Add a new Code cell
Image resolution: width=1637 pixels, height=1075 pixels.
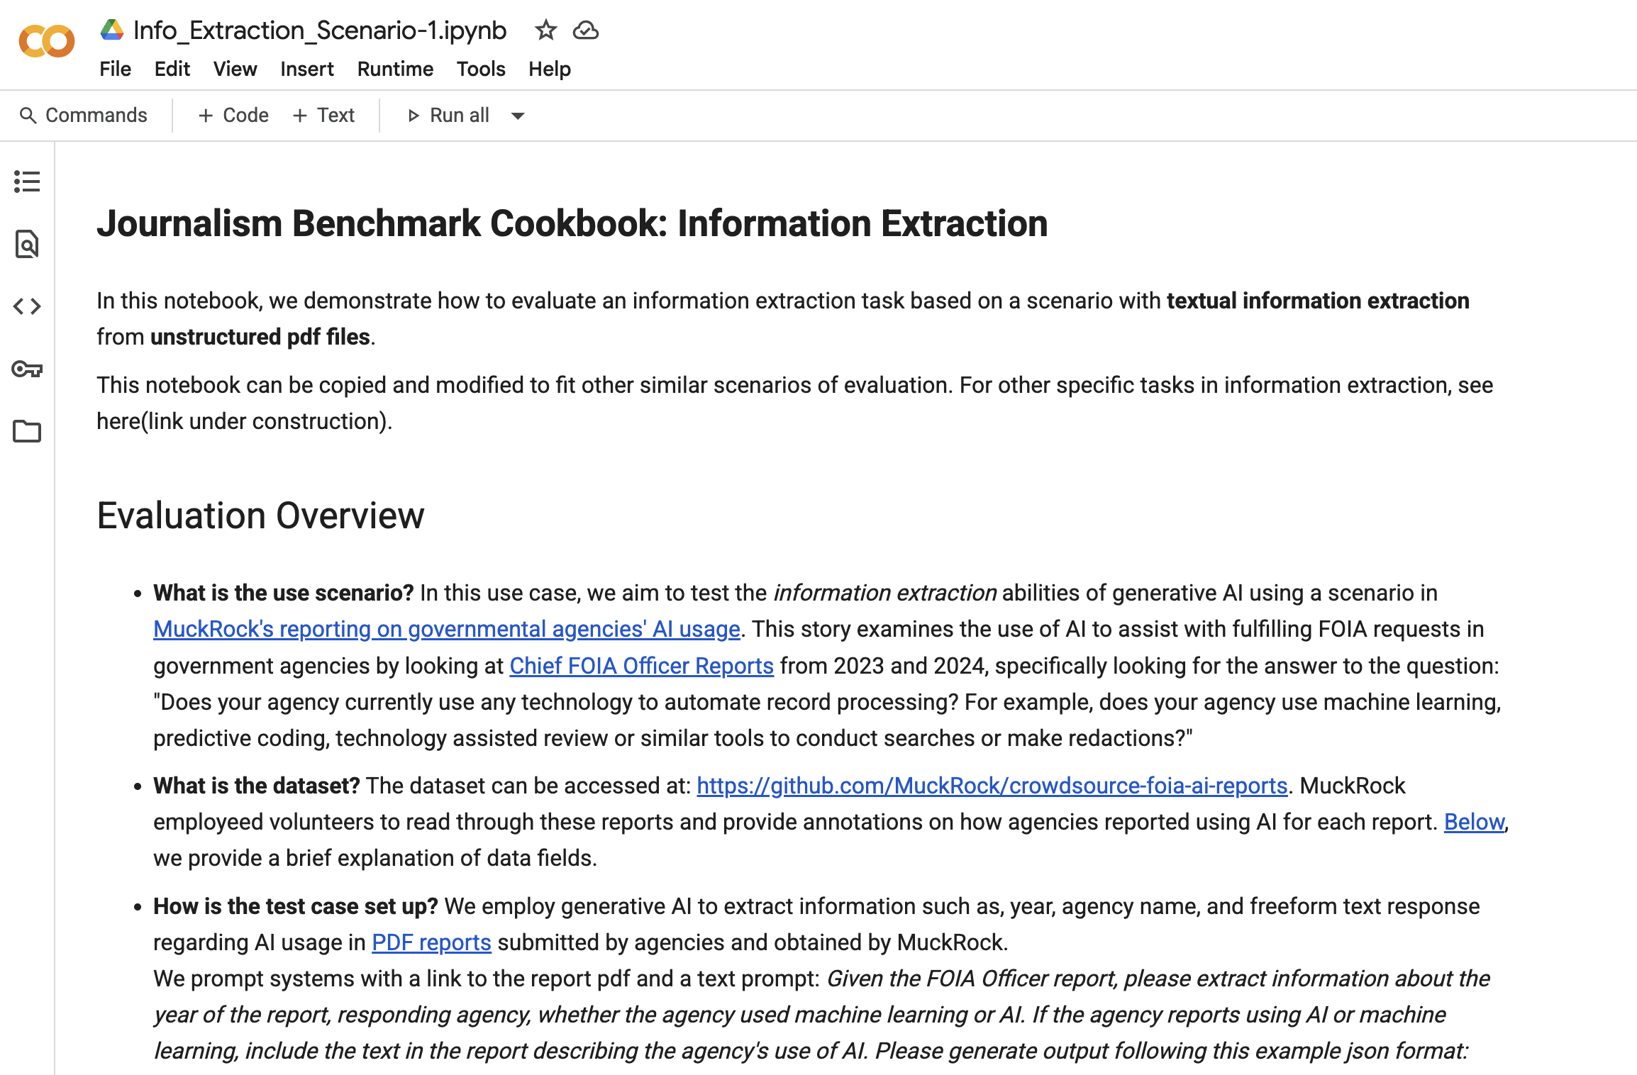(233, 116)
